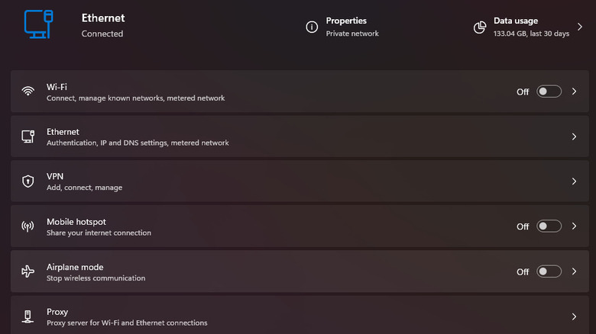
Task: Open Data usage details chevron
Action: coord(579,27)
